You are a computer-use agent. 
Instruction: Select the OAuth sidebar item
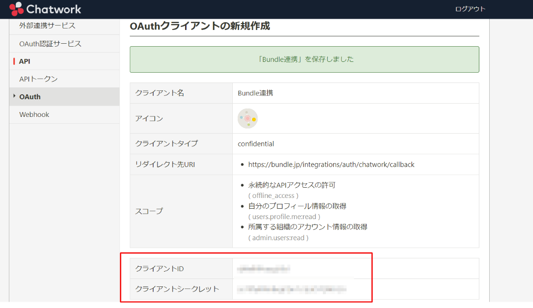tap(64, 97)
